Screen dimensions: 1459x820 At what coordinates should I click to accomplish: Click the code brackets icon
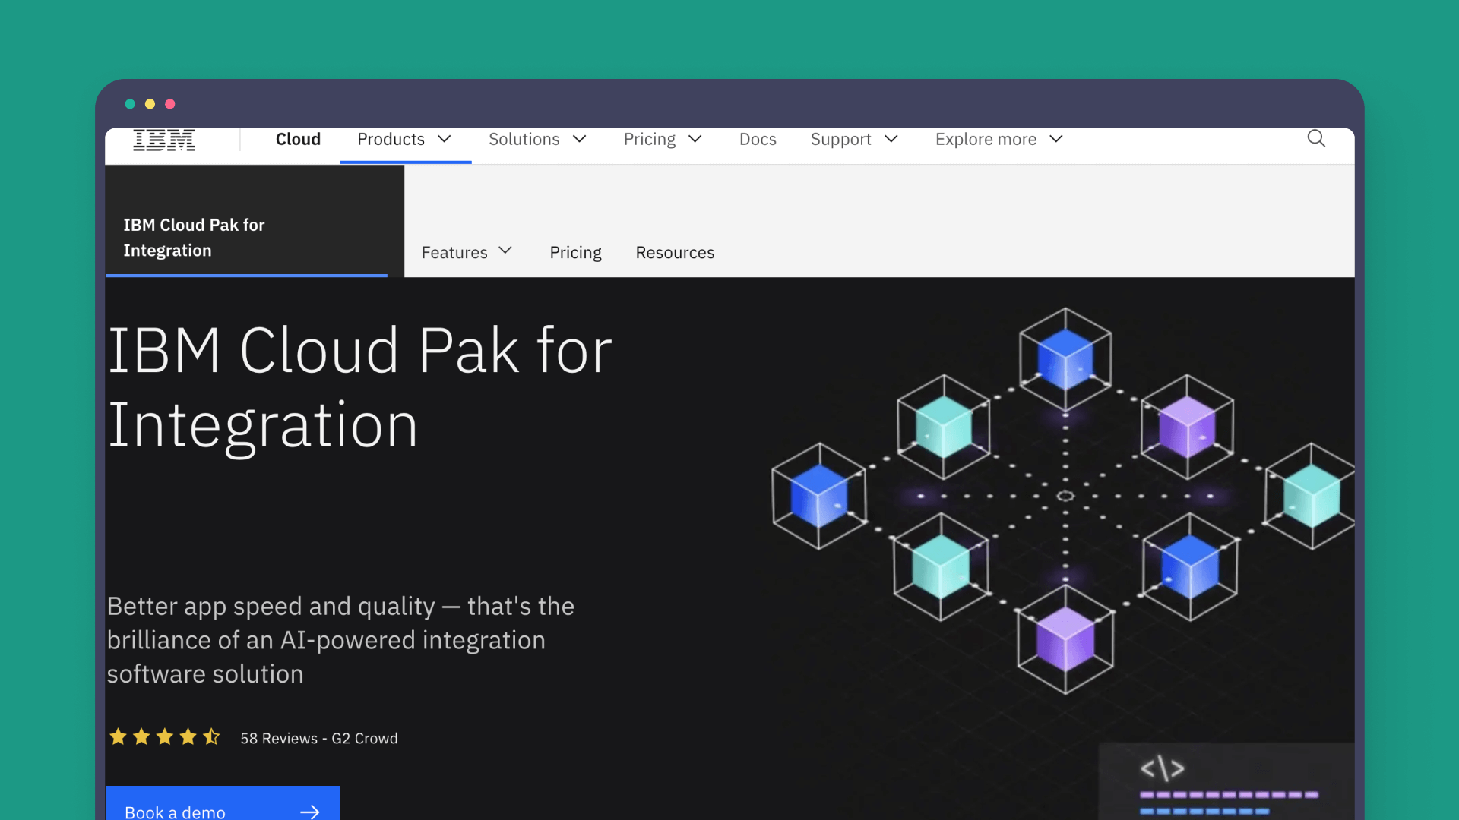[x=1162, y=768]
